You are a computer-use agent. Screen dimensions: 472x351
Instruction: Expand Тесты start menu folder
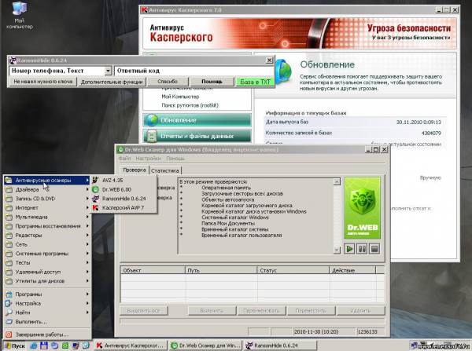(47, 262)
